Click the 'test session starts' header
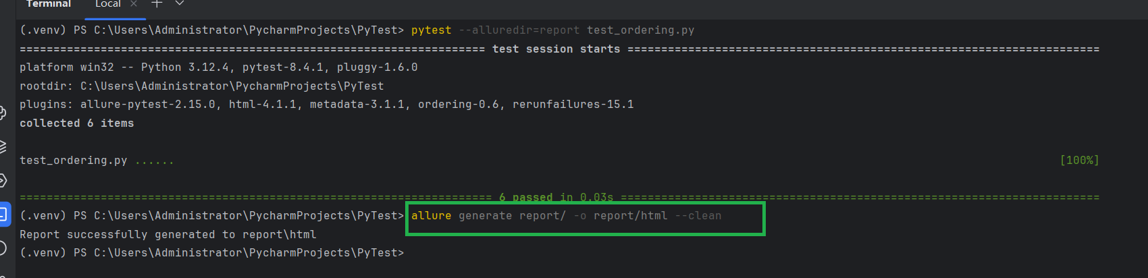This screenshot has height=278, width=1148. coord(556,49)
